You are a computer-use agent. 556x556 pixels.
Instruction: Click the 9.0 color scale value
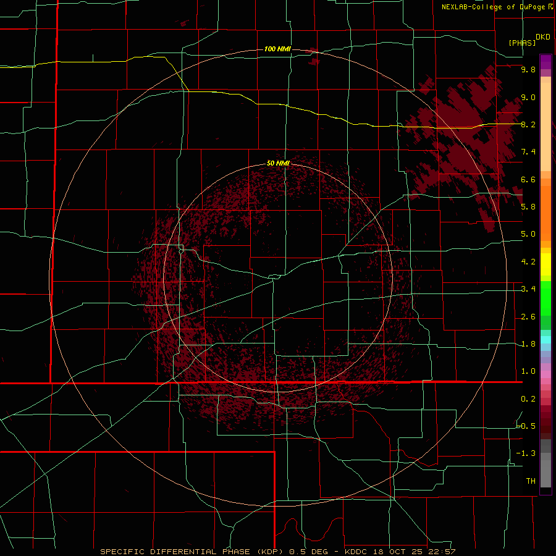click(528, 97)
